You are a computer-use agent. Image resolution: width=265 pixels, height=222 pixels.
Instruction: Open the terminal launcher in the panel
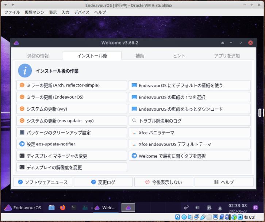(74, 207)
